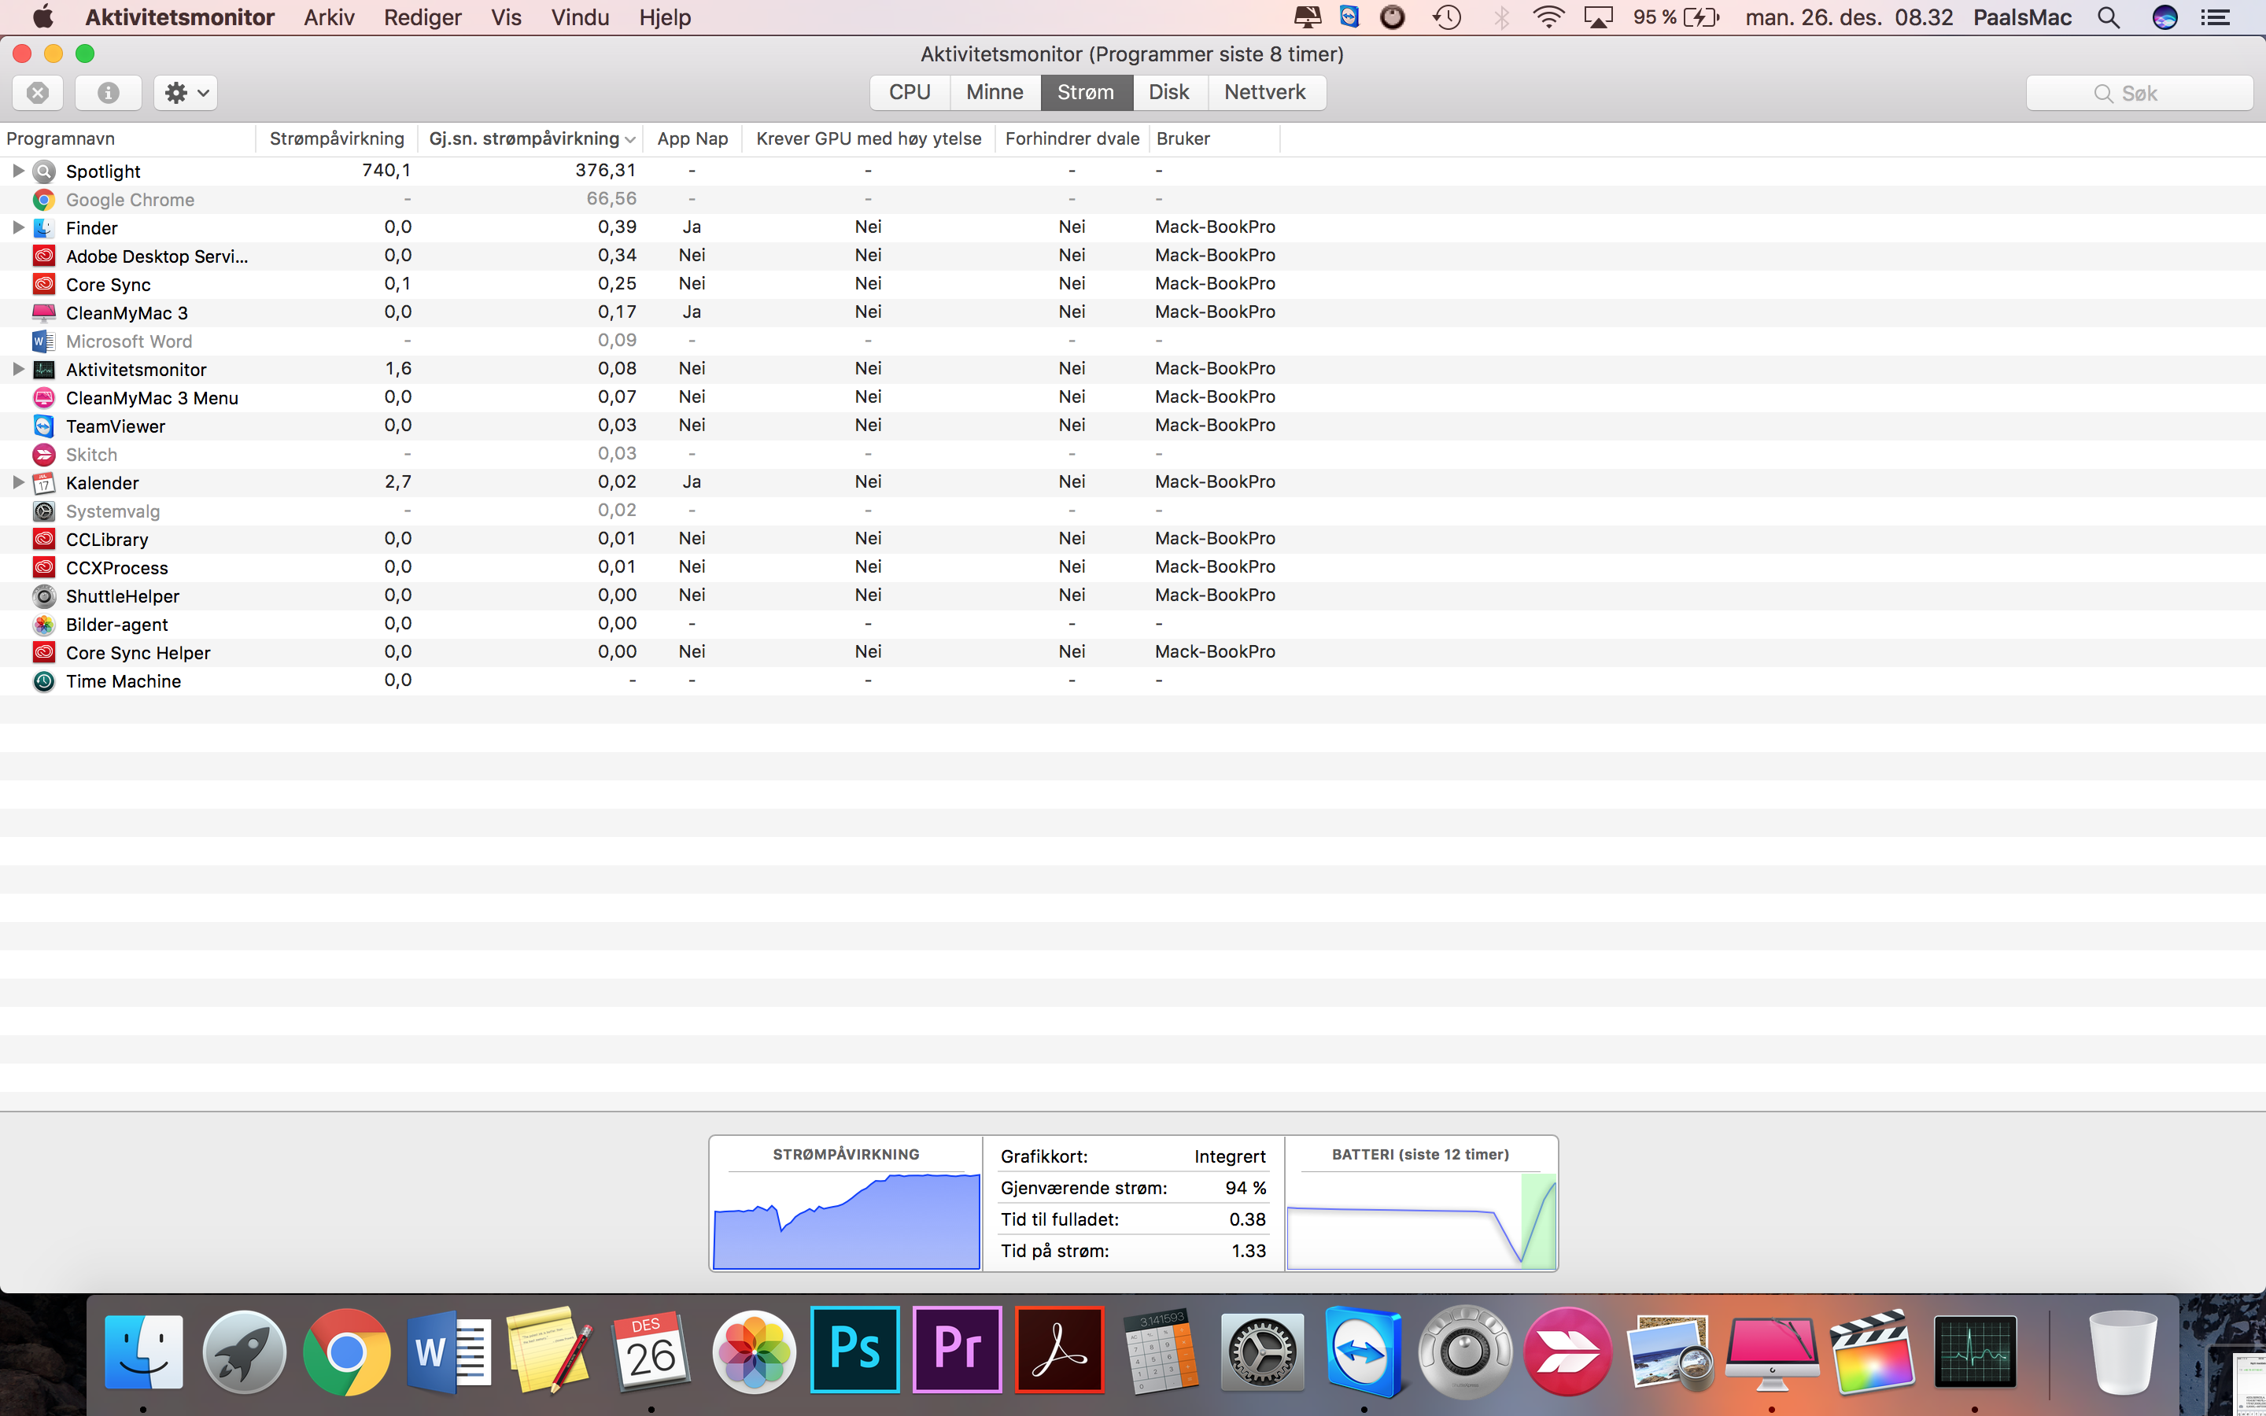2266x1416 pixels.
Task: Switch to the Nettverk tab
Action: click(1265, 92)
